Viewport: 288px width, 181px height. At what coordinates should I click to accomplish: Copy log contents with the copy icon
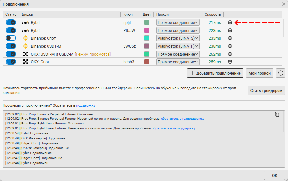coord(277,114)
